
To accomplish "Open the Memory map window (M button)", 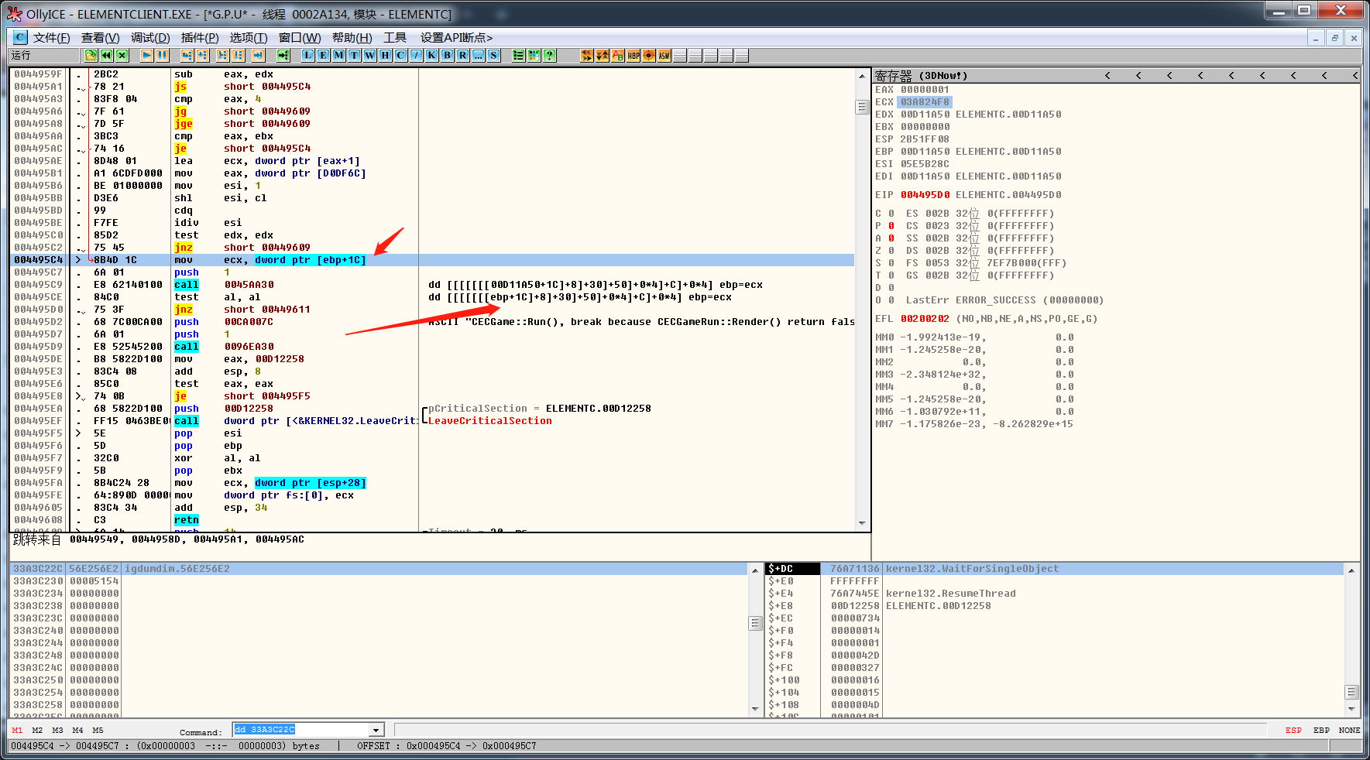I will 338,55.
